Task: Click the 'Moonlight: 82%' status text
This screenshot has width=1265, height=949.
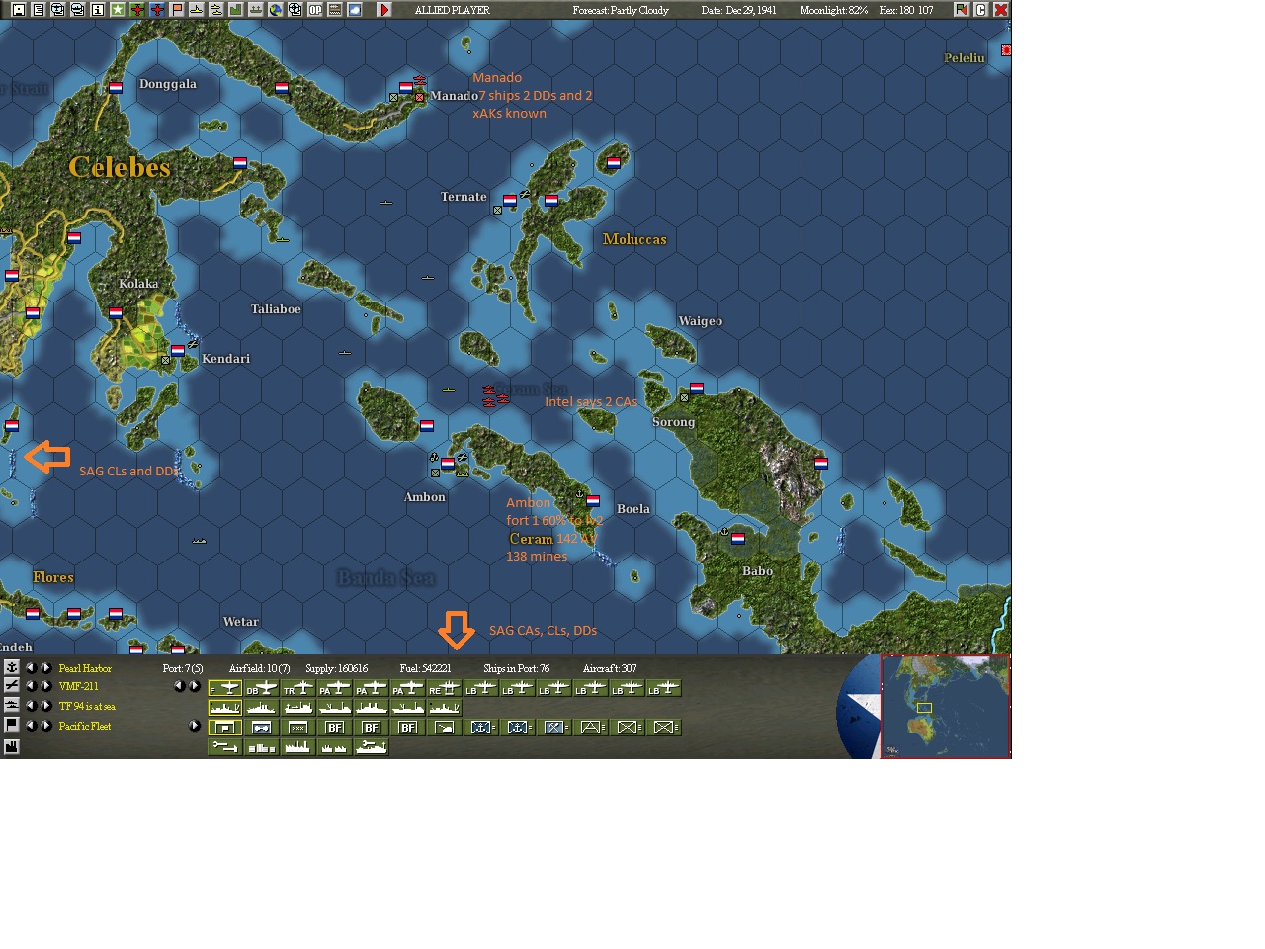Action: coord(833,10)
